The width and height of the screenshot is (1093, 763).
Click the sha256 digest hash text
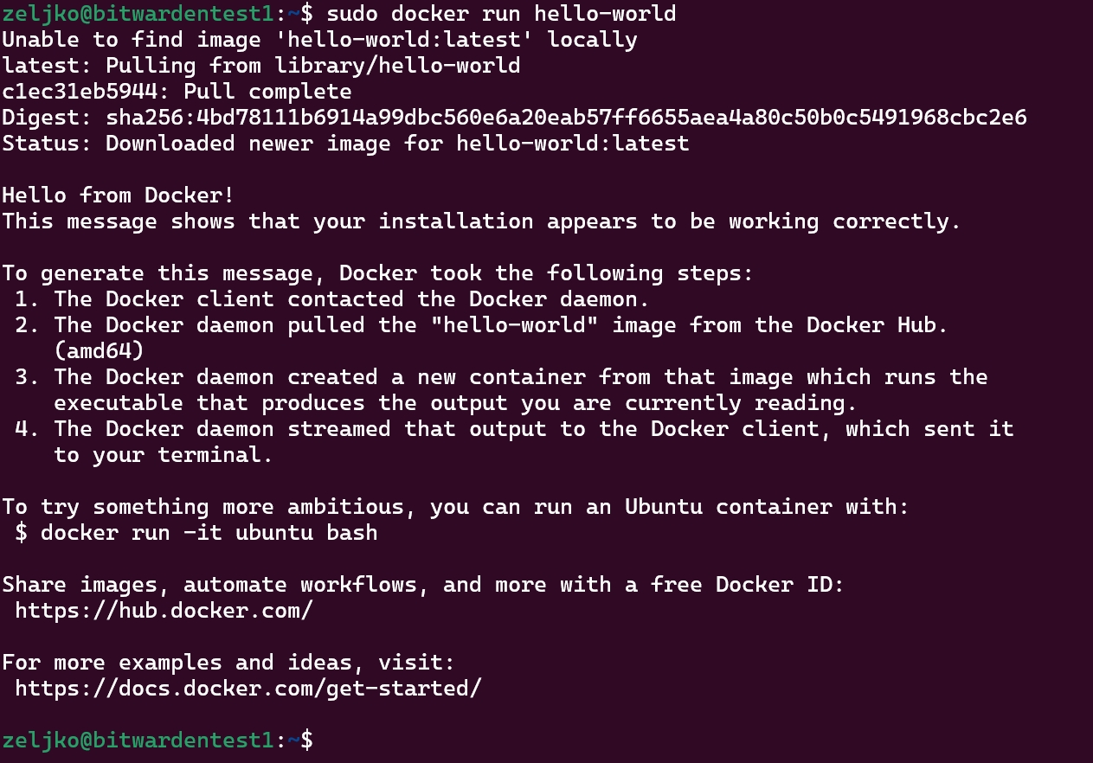(x=566, y=118)
